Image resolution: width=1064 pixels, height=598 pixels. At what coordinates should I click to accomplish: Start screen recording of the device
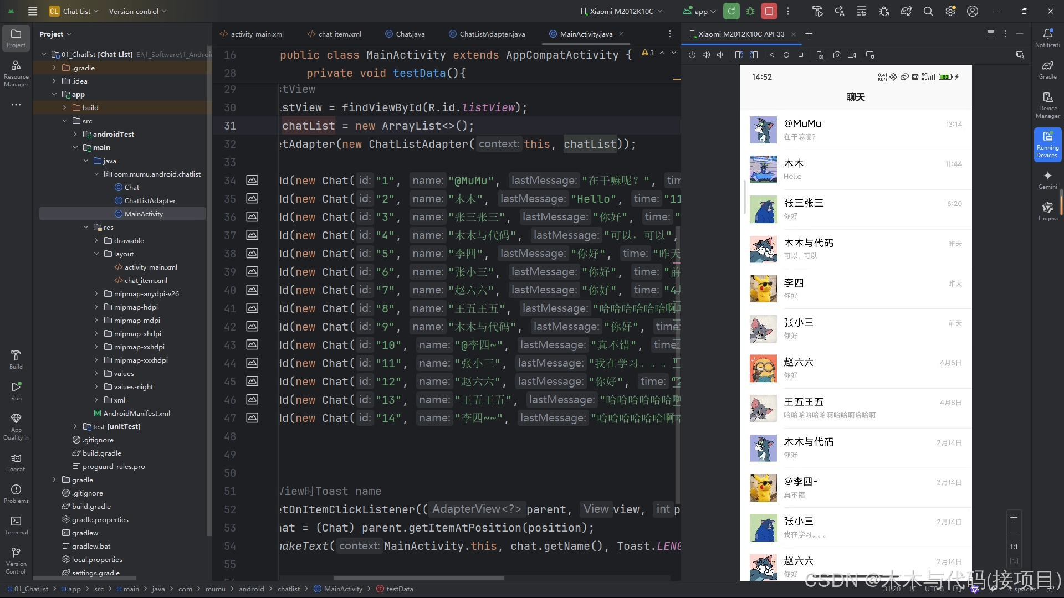tap(852, 55)
